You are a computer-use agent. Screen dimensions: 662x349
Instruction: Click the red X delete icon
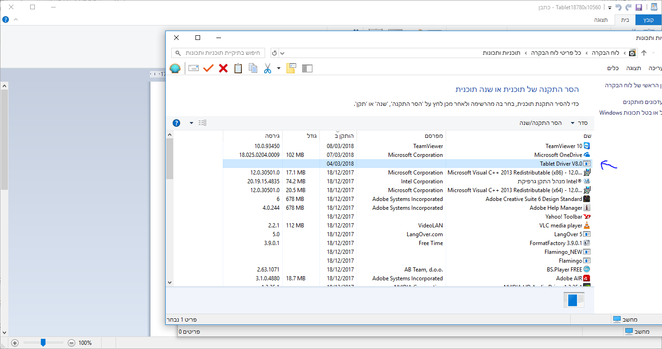[x=223, y=68]
